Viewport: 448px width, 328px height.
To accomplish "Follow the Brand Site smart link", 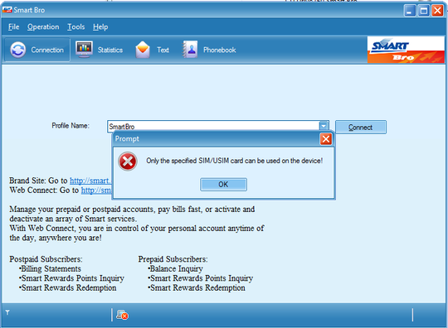I will point(90,181).
